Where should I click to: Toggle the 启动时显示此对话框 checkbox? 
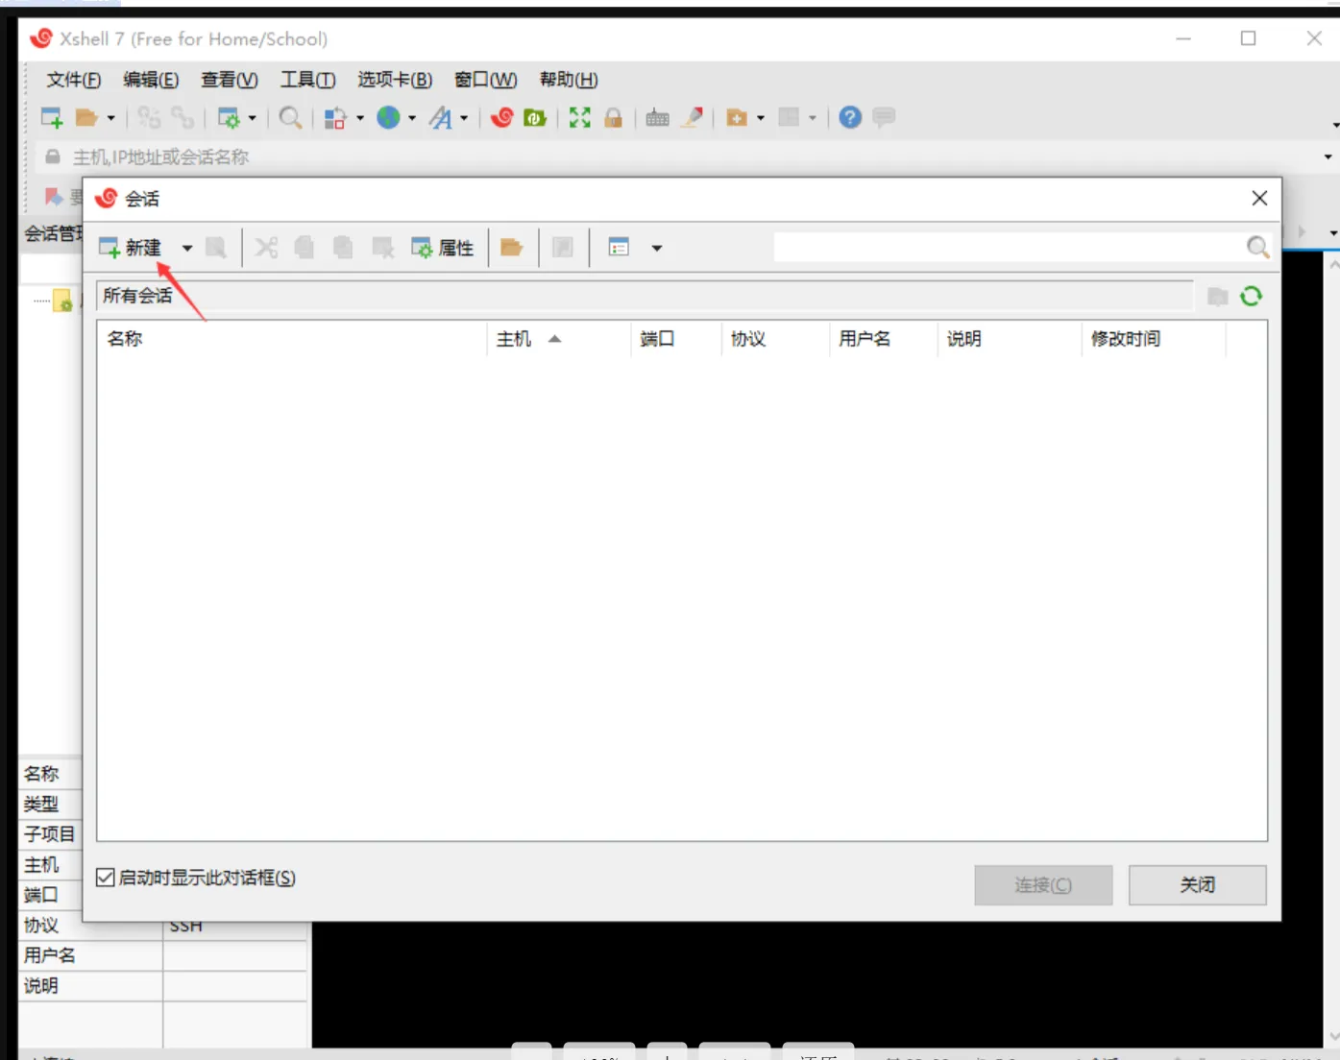tap(106, 878)
